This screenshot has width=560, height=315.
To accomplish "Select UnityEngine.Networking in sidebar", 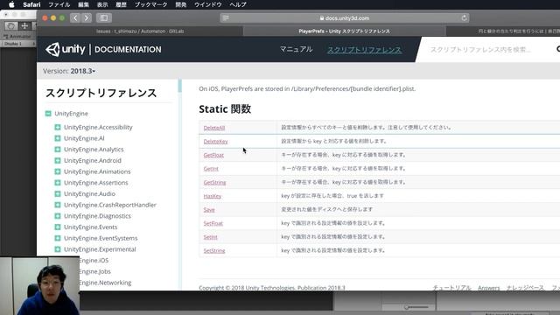I will click(105, 283).
